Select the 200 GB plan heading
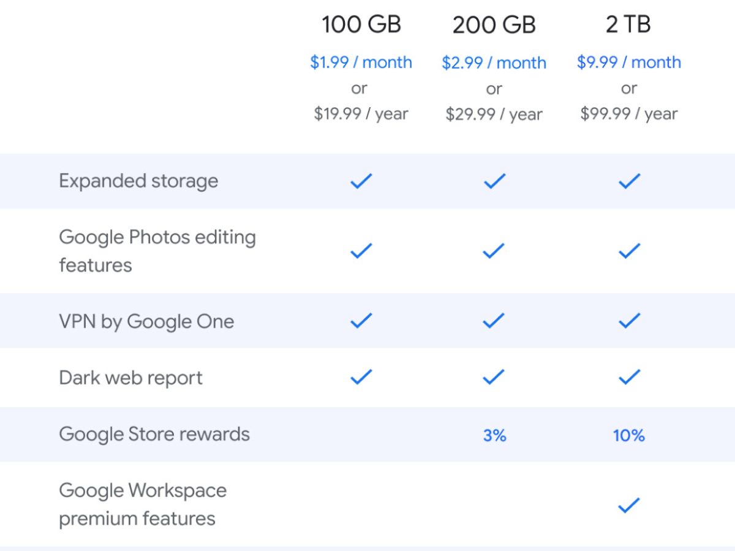The height and width of the screenshot is (551, 735). (x=494, y=25)
